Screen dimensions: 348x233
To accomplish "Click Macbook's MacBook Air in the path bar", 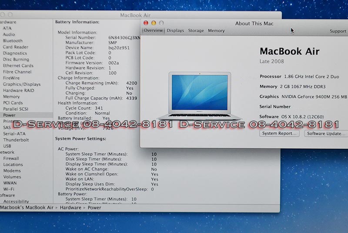I will (27, 207).
